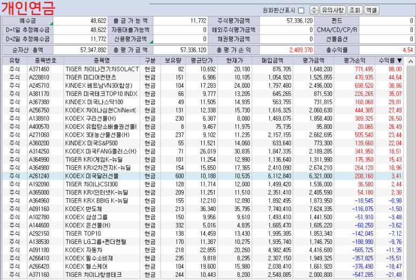Click the 평균단가 column header

202,60
